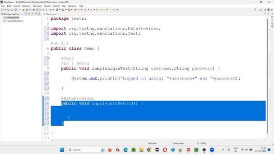The height and width of the screenshot is (154, 274).
Task: Open the Edit menu
Action: 9,6
